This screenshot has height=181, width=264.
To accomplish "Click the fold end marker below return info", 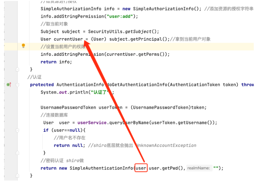I will click(x=17, y=69).
